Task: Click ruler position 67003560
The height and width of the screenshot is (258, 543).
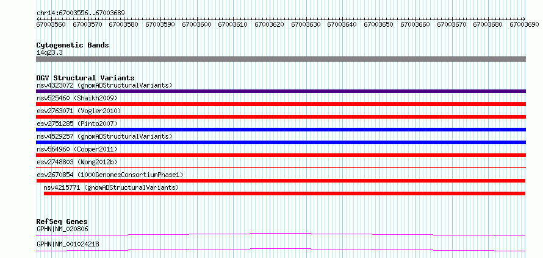Action: point(51,24)
